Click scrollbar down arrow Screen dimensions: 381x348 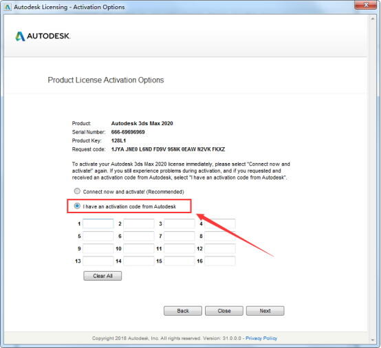coord(373,340)
